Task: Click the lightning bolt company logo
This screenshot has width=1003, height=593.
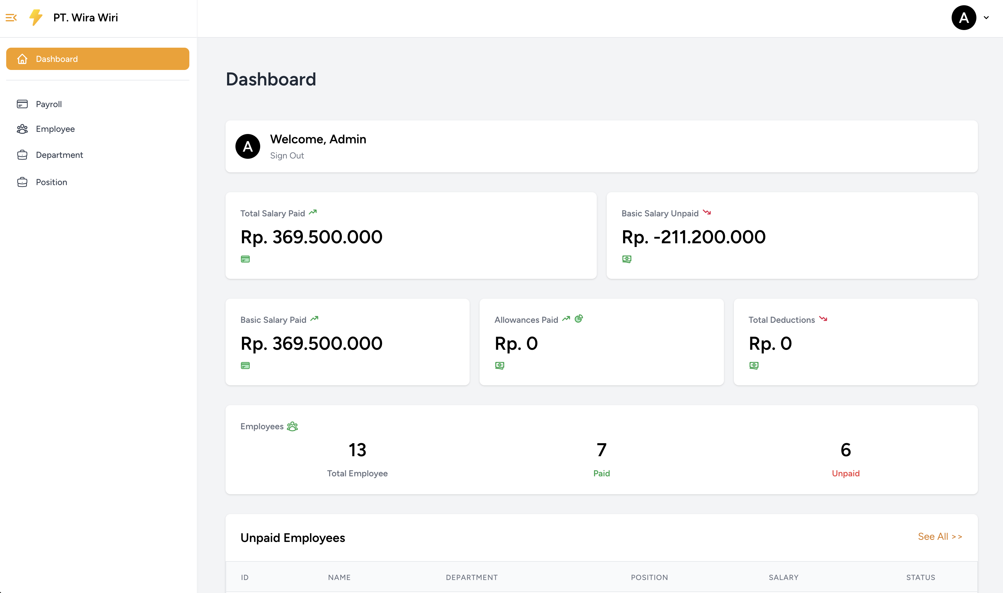Action: (36, 18)
